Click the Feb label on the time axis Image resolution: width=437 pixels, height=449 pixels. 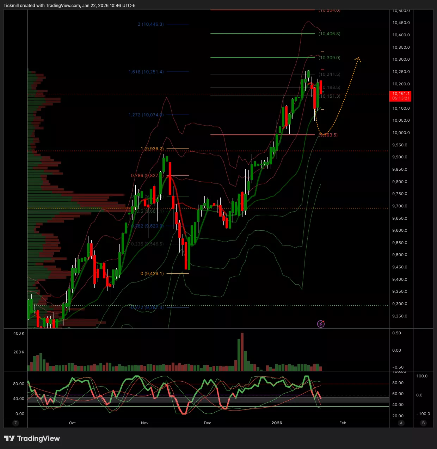(343, 423)
